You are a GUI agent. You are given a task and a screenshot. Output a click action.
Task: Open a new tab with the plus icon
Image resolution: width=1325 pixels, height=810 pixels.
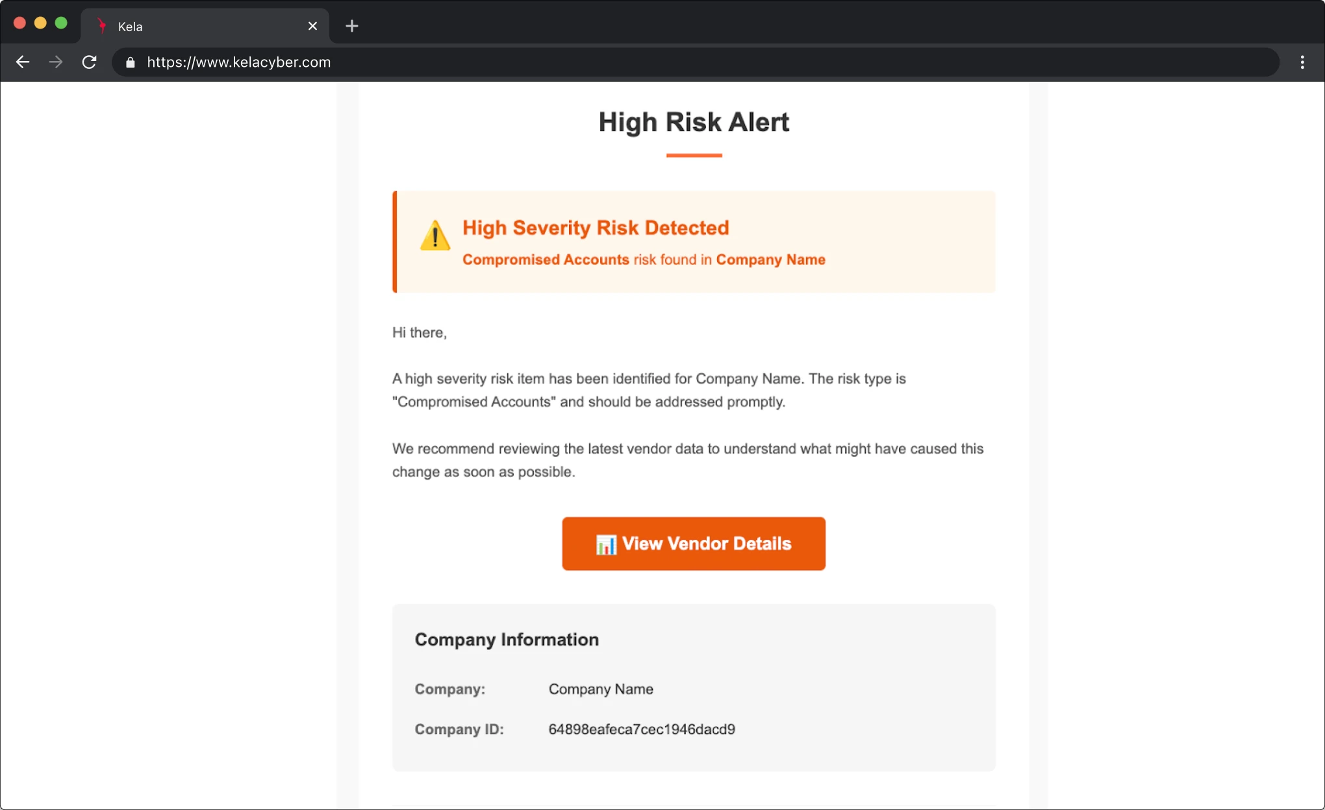pos(351,26)
